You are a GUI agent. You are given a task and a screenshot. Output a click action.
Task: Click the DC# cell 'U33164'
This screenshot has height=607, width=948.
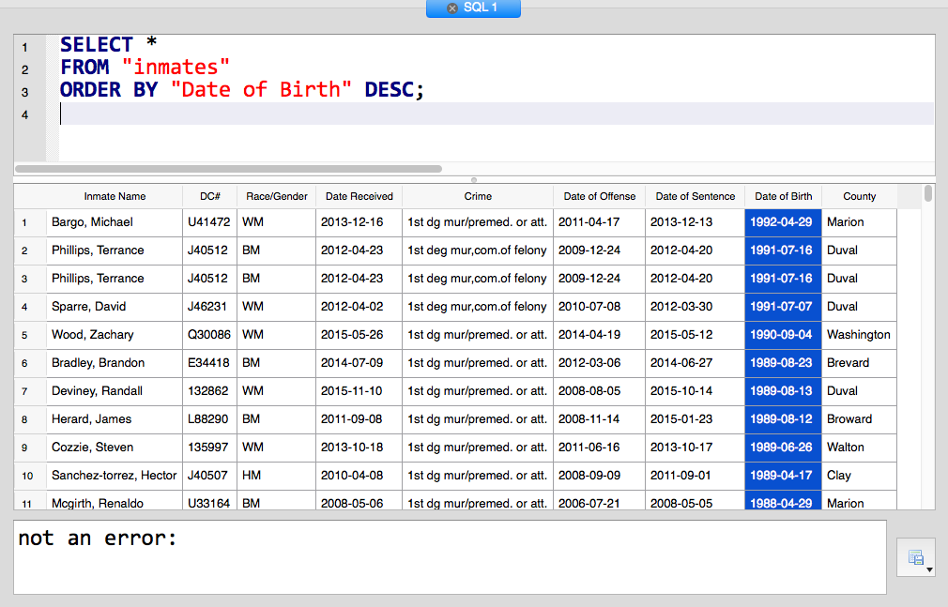click(210, 501)
